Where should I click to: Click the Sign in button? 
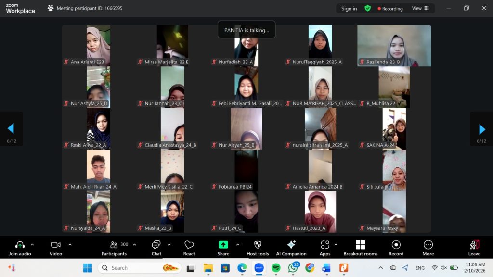tap(349, 8)
